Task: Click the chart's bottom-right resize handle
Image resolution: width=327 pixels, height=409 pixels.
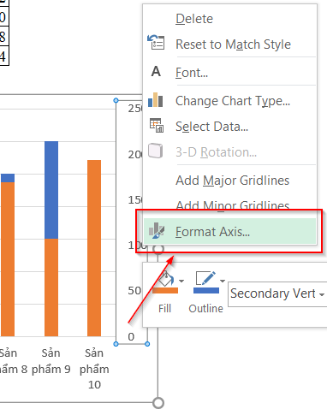Action: click(x=158, y=403)
